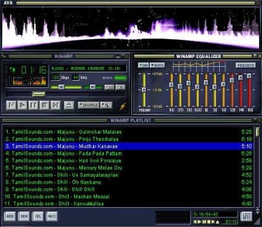Click mini stop icon in playlist footer
This screenshot has height=227, width=262.
pos(209,222)
